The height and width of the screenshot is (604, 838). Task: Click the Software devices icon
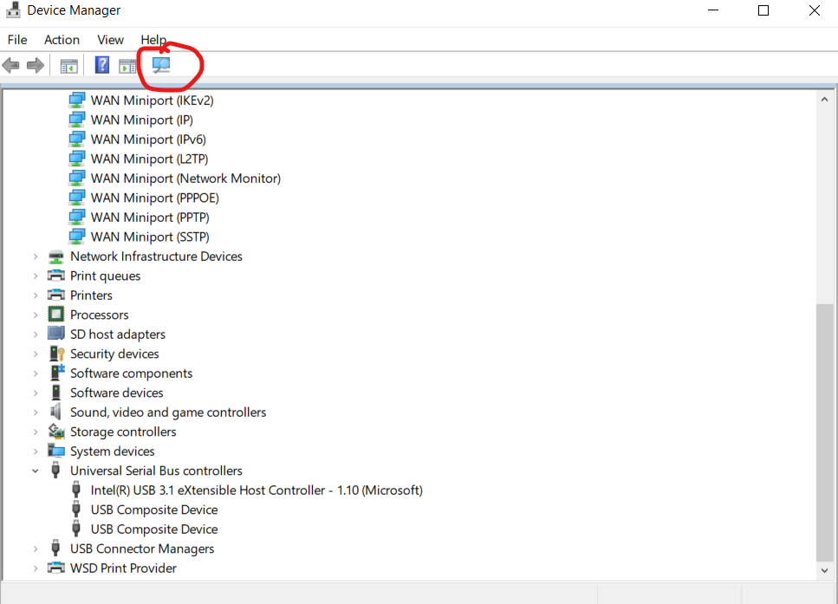point(56,393)
